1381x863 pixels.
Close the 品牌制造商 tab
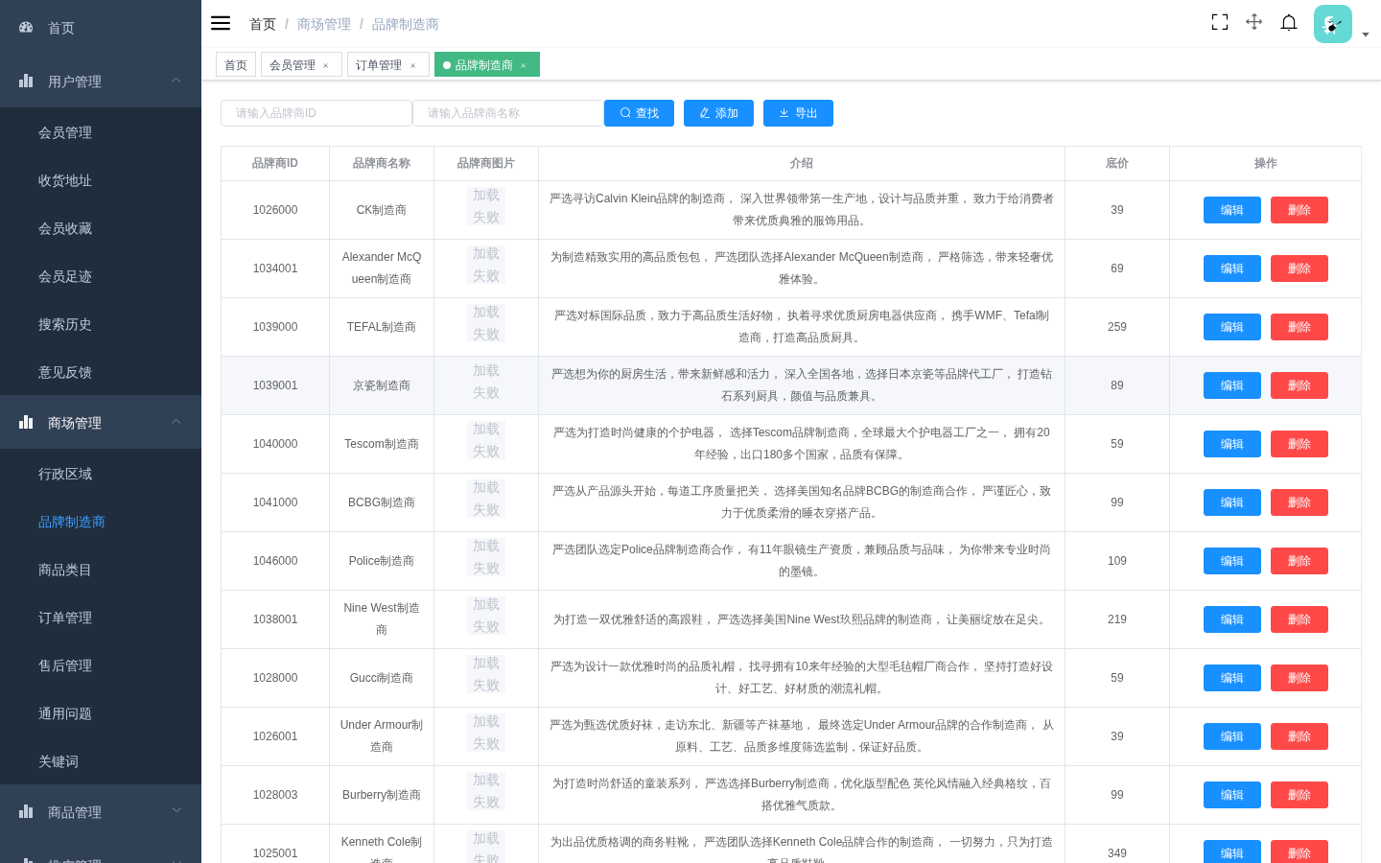(x=524, y=65)
